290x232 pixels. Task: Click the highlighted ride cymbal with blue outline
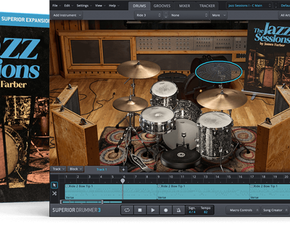coord(219,72)
